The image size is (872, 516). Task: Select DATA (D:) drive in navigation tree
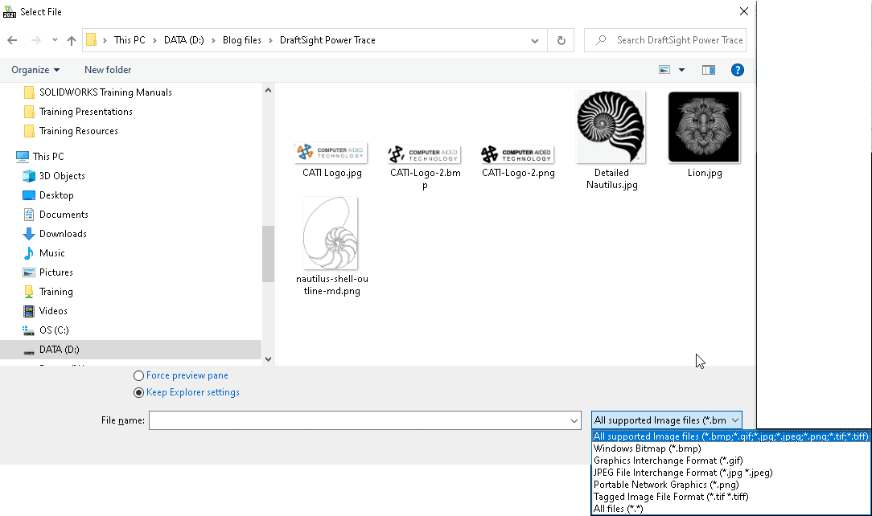pos(59,350)
